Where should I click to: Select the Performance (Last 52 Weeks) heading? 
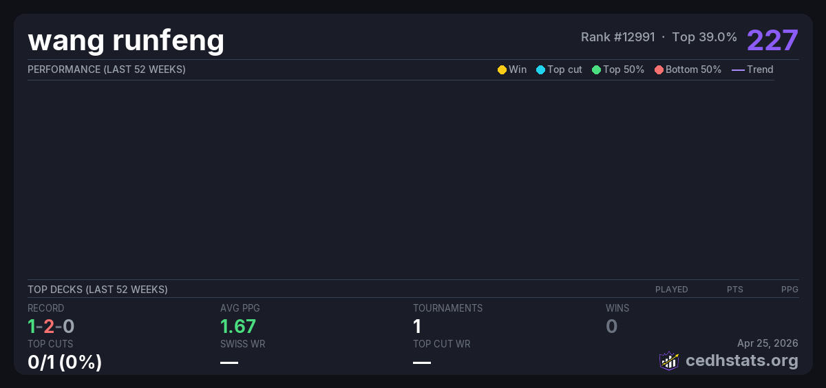pos(106,69)
